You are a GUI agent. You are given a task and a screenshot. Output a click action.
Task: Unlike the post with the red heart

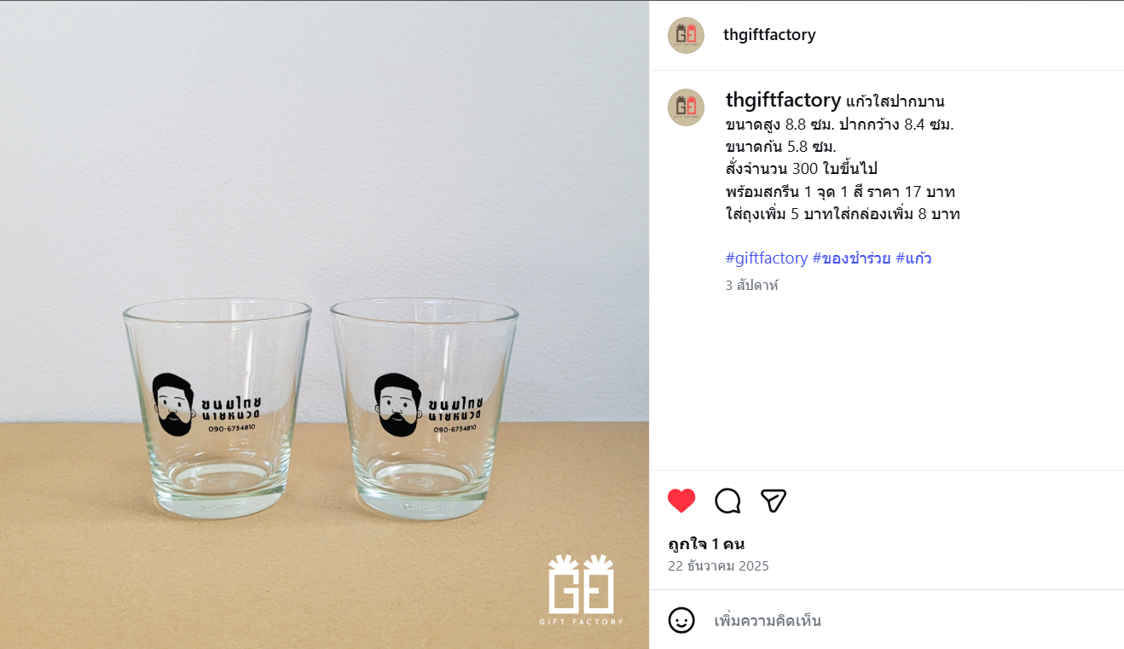tap(681, 501)
